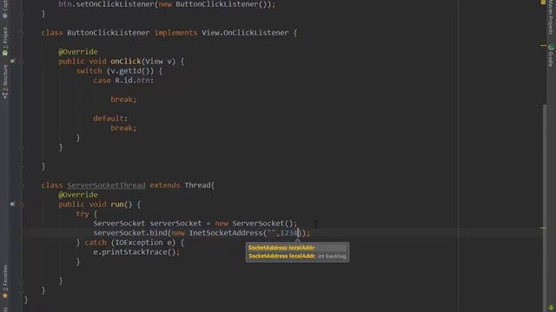Click inside the empty string literal ""
Image resolution: width=556 pixels, height=312 pixels.
pos(271,233)
